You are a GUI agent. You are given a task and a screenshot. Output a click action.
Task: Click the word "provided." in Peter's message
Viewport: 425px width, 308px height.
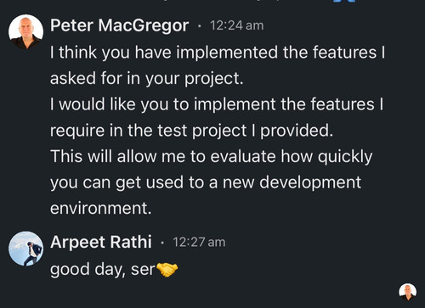click(297, 131)
